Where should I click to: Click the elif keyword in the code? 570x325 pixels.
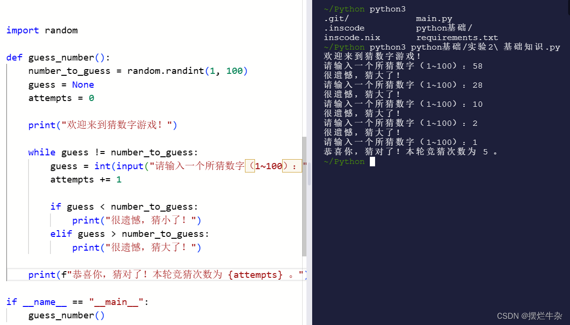click(61, 234)
